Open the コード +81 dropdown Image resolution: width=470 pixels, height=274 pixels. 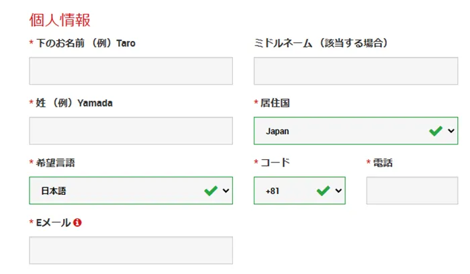click(299, 191)
